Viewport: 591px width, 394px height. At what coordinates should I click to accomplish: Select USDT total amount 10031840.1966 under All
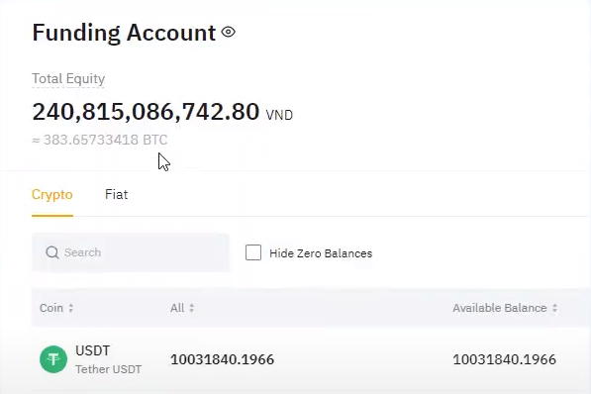[x=222, y=359]
